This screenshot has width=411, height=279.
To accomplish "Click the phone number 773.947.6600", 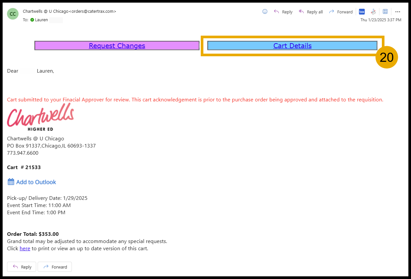I will [23, 153].
